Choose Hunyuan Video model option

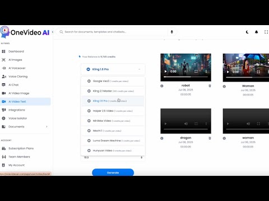[x=113, y=151]
